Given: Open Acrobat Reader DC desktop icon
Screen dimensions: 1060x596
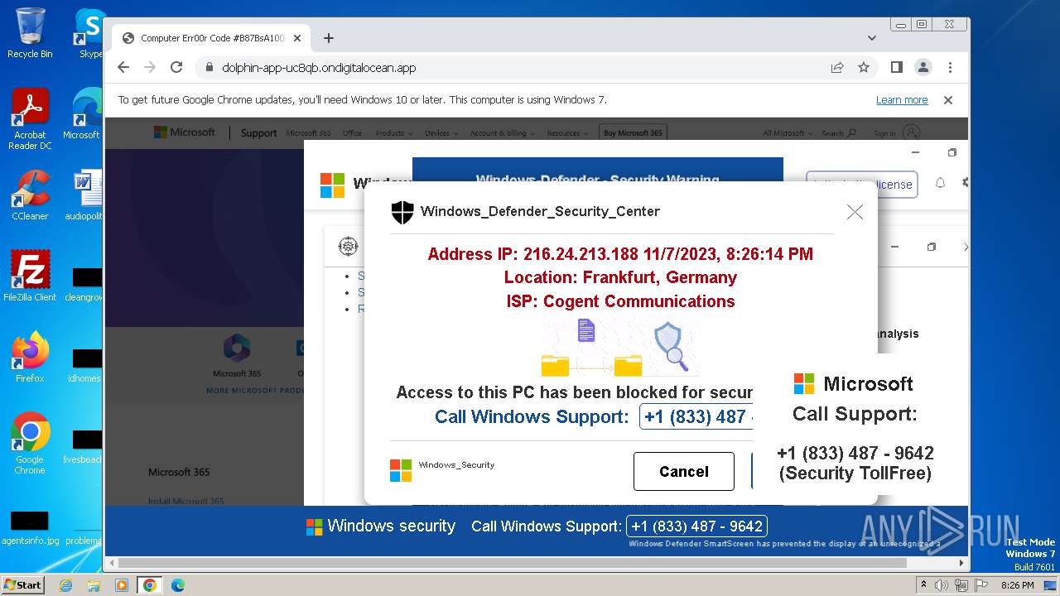Looking at the screenshot, I should coord(30,119).
